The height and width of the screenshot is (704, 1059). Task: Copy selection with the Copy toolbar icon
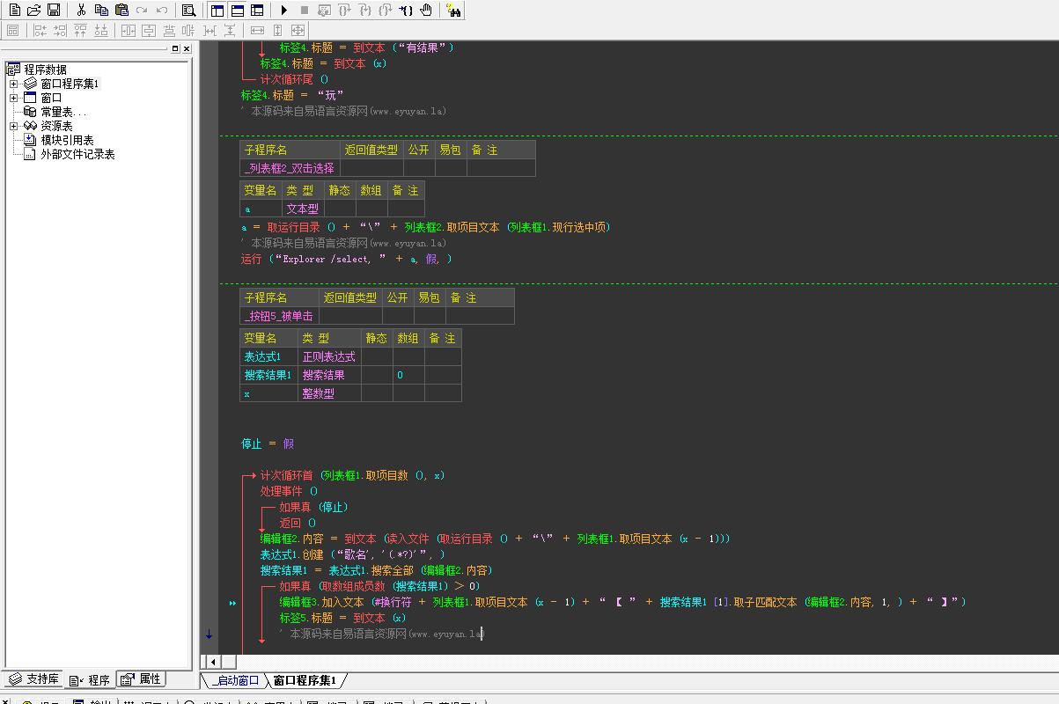[101, 11]
